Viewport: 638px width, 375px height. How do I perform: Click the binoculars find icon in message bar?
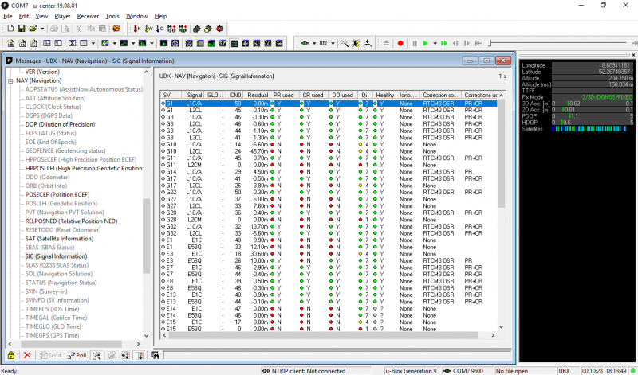[x=155, y=355]
